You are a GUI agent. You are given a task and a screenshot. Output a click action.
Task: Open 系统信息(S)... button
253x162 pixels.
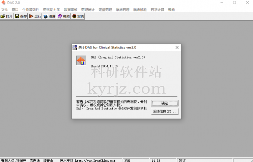tap(165, 111)
